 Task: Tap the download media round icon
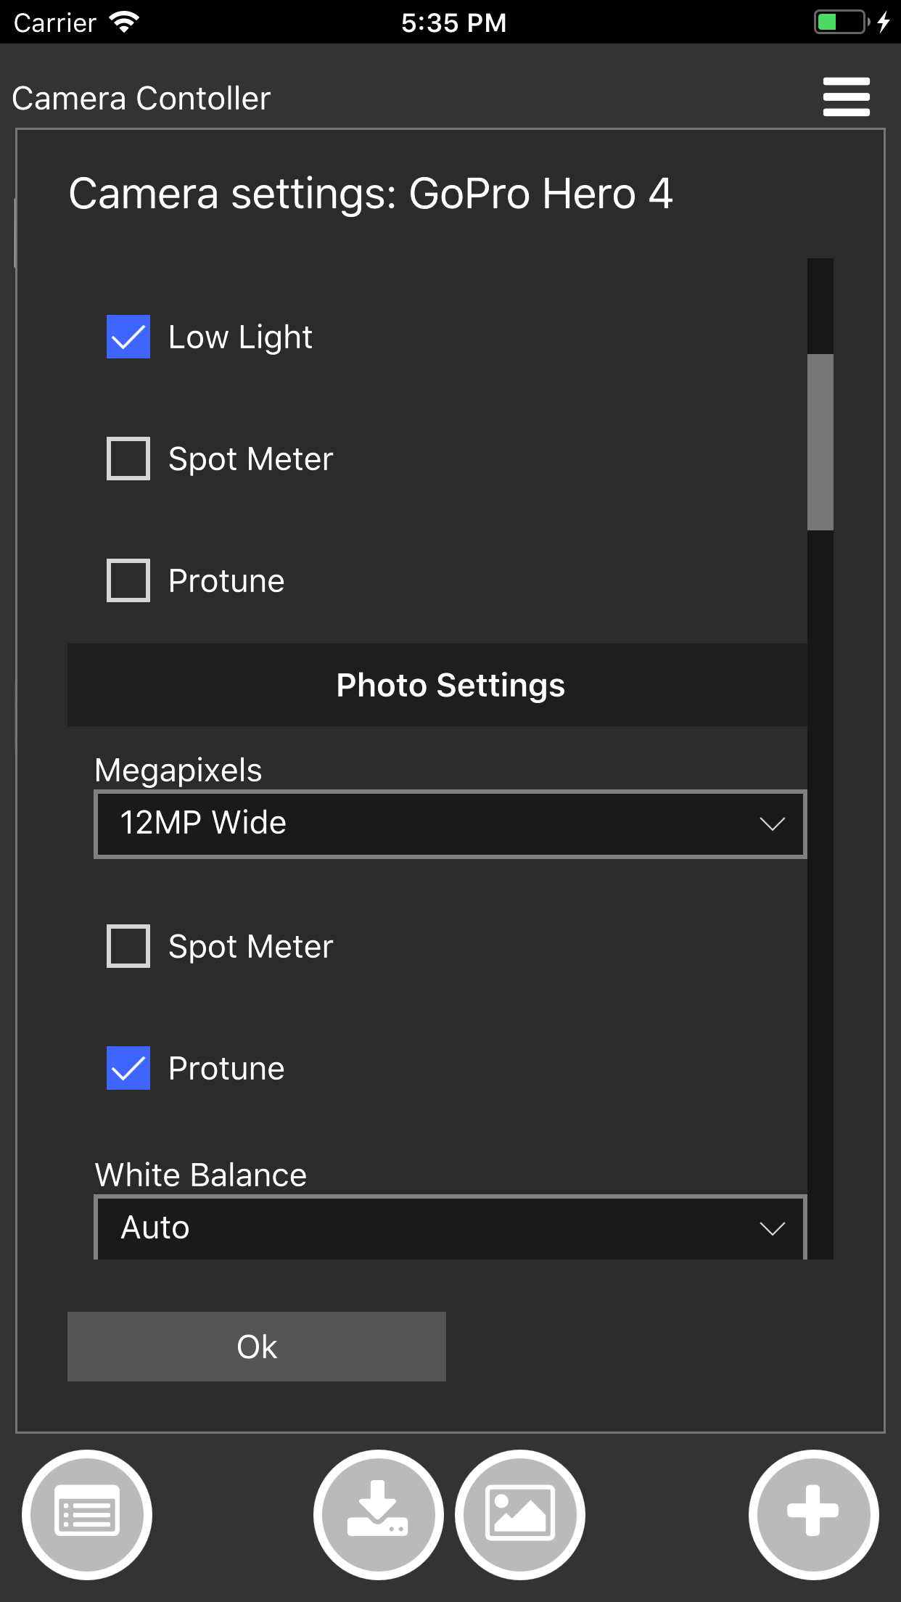(x=378, y=1514)
